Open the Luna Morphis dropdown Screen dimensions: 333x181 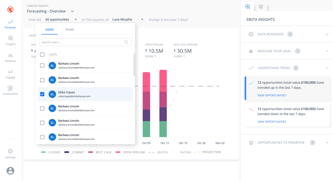point(128,20)
